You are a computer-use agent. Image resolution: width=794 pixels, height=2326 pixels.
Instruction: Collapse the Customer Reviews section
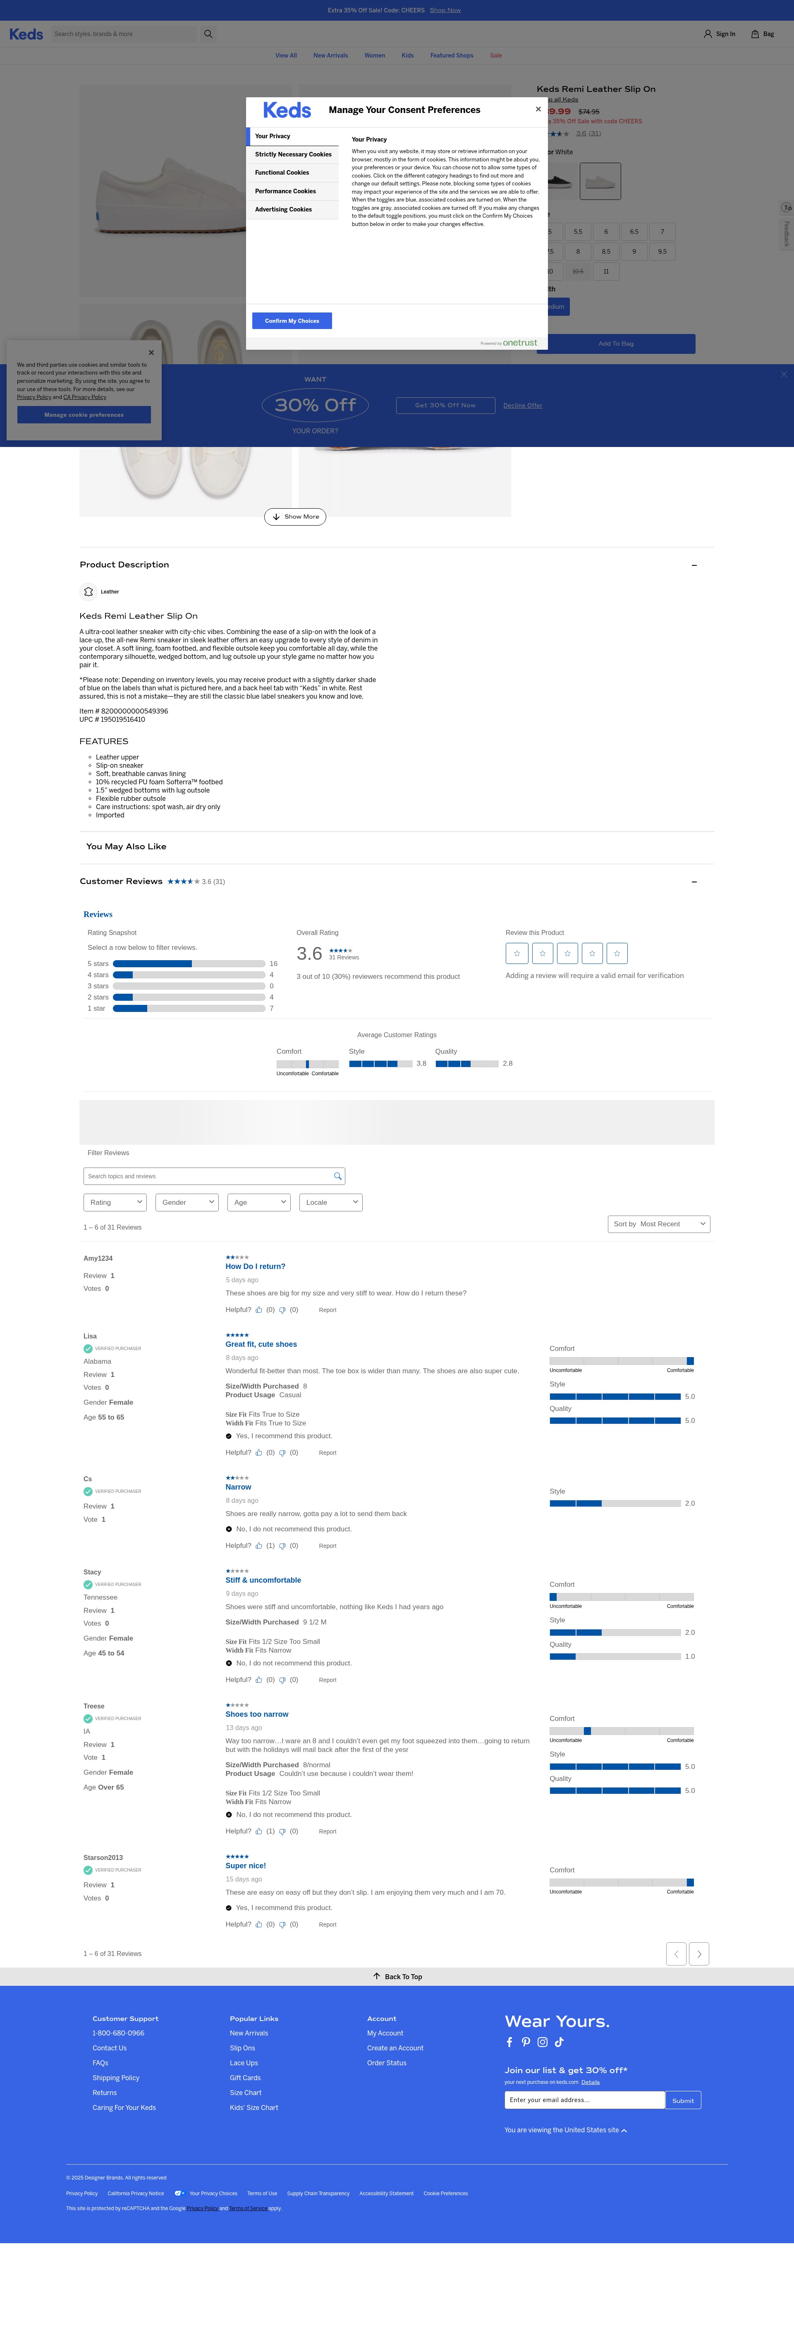[x=694, y=882]
